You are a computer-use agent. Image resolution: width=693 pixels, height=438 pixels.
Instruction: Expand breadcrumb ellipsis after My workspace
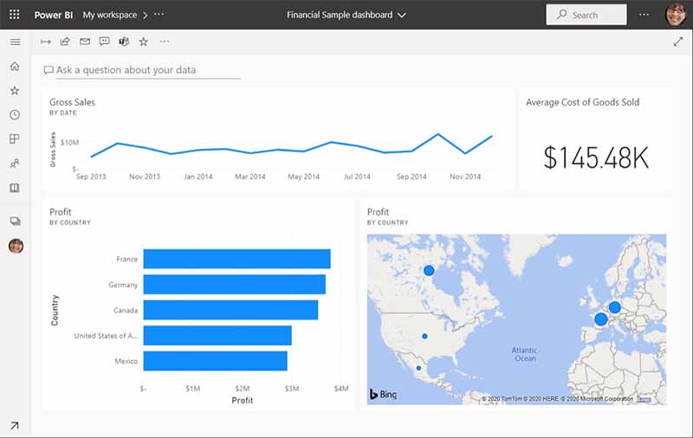[x=159, y=15]
